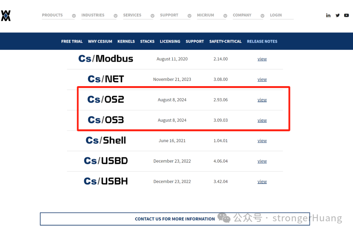Screen dimensions: 353x232
Task: Select WHY CESIUM in blue bar
Action: tap(100, 41)
